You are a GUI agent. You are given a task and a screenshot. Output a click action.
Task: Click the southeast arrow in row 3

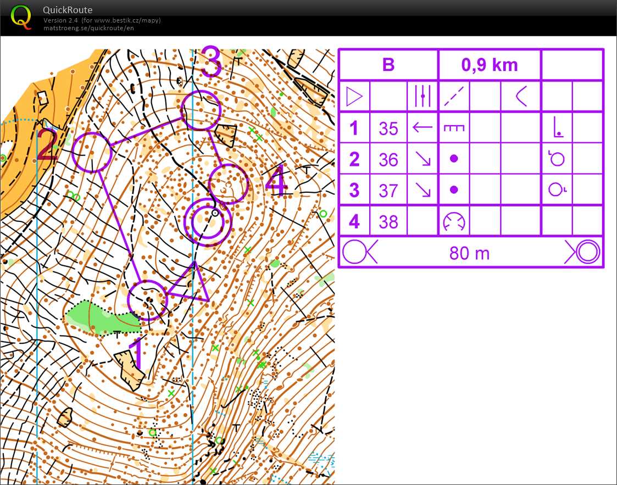pyautogui.click(x=423, y=190)
